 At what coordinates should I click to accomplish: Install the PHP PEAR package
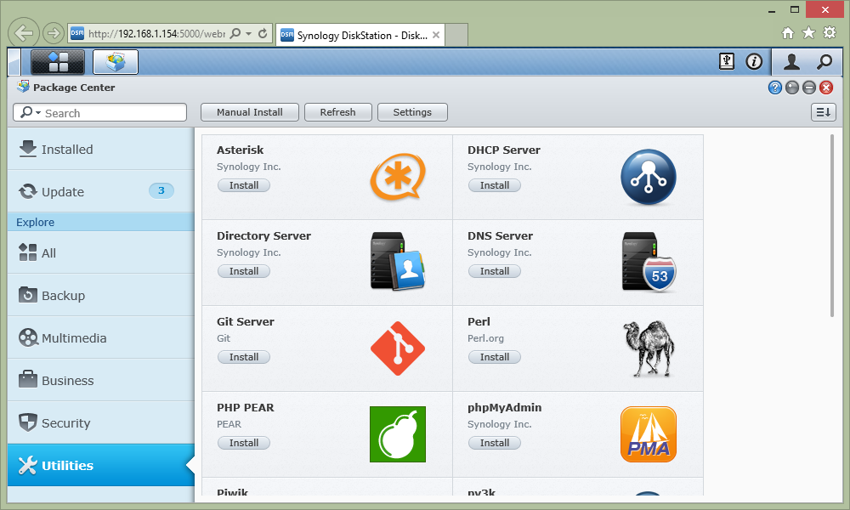coord(244,443)
